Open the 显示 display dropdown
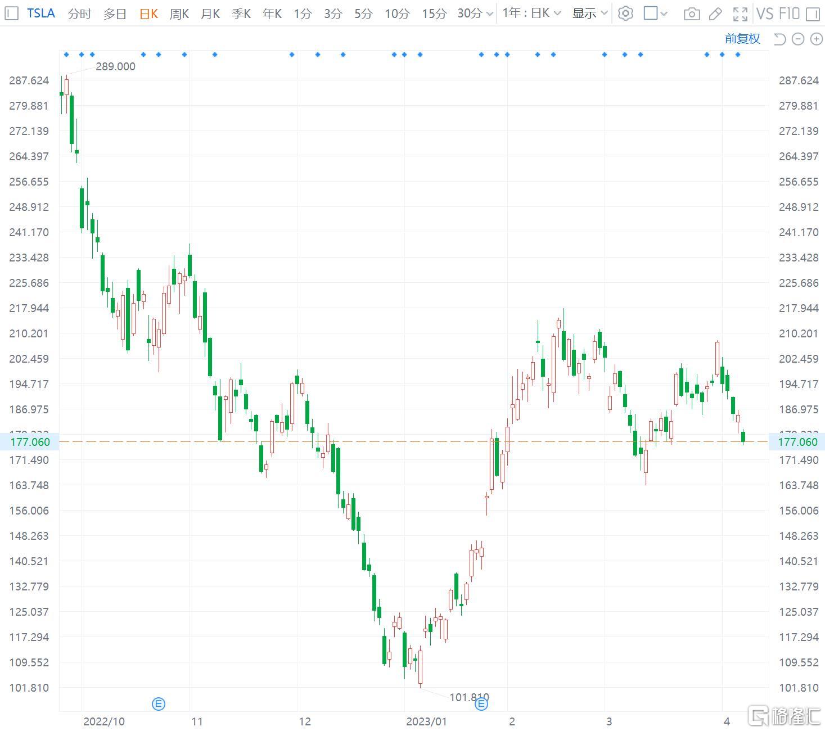 [x=590, y=13]
